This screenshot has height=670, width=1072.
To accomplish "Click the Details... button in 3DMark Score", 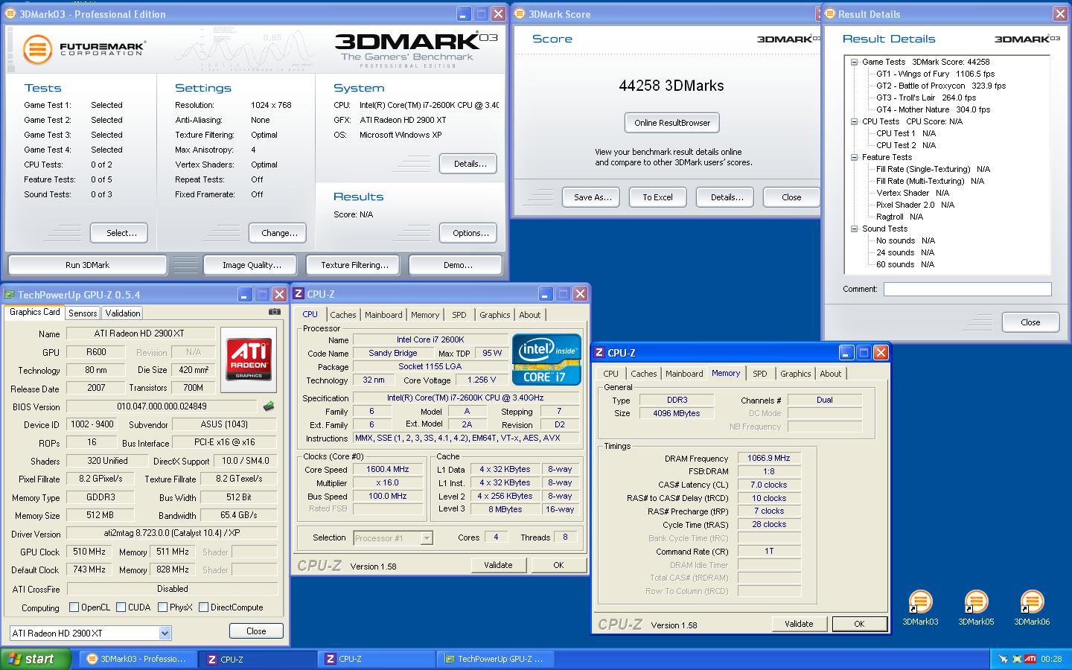I will (727, 197).
